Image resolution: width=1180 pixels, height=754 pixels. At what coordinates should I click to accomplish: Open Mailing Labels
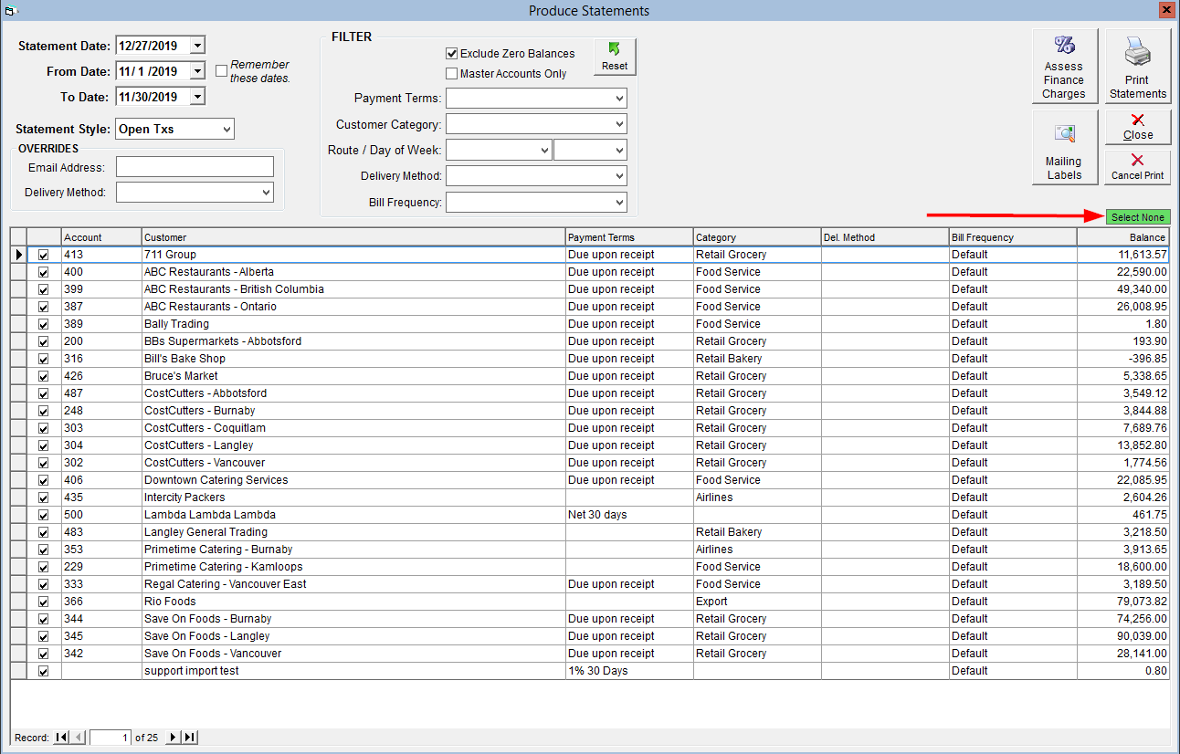click(1065, 148)
